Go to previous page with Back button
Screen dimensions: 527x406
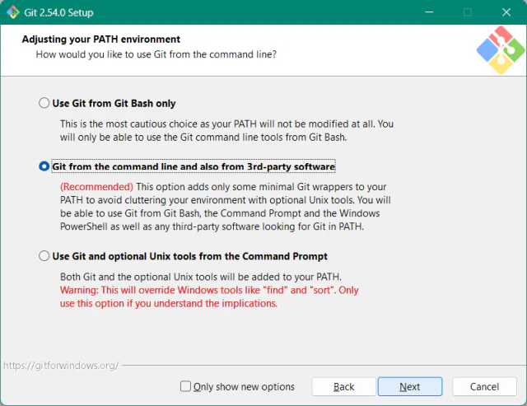point(343,386)
